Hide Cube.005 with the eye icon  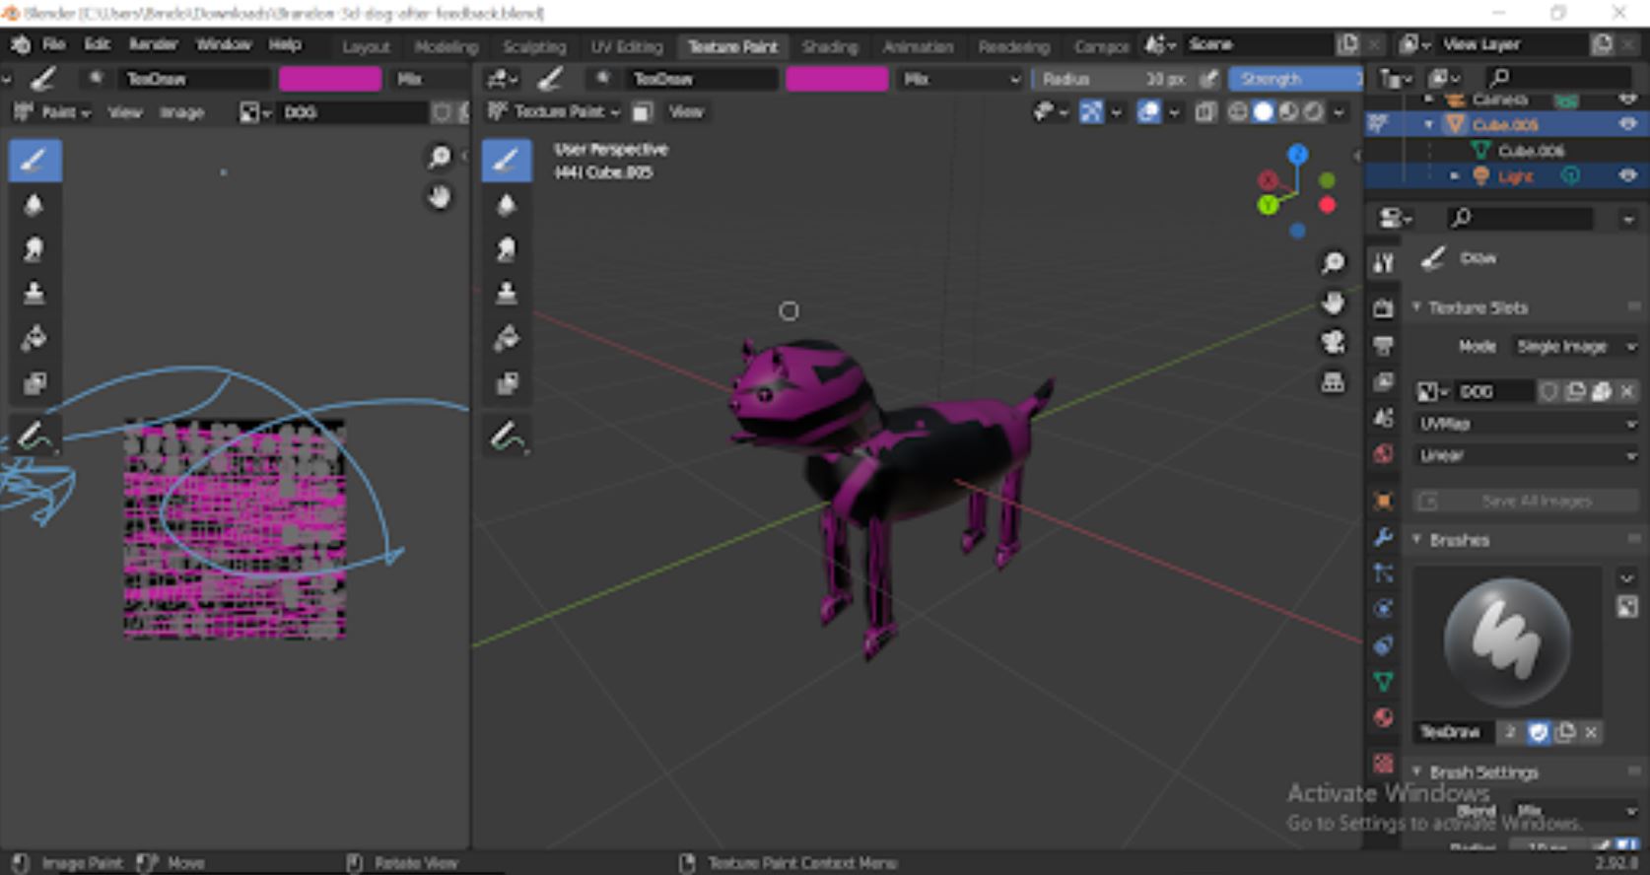tap(1627, 124)
